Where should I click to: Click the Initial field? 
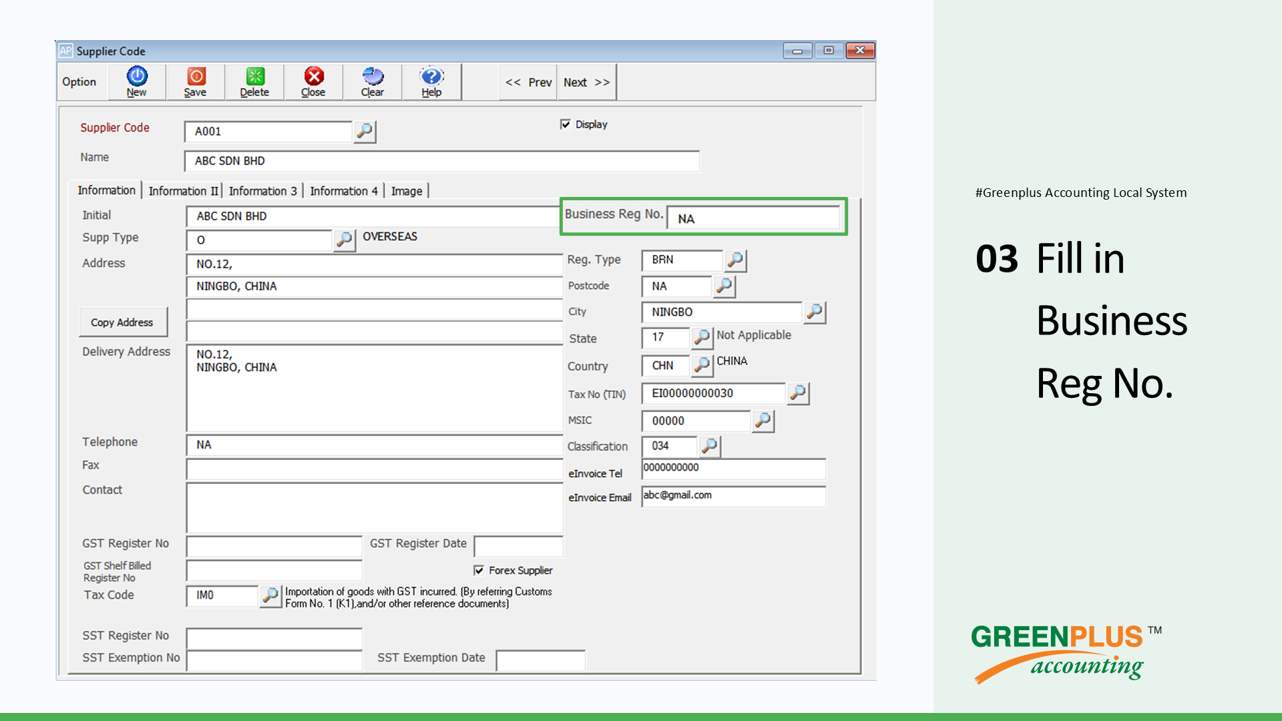373,216
